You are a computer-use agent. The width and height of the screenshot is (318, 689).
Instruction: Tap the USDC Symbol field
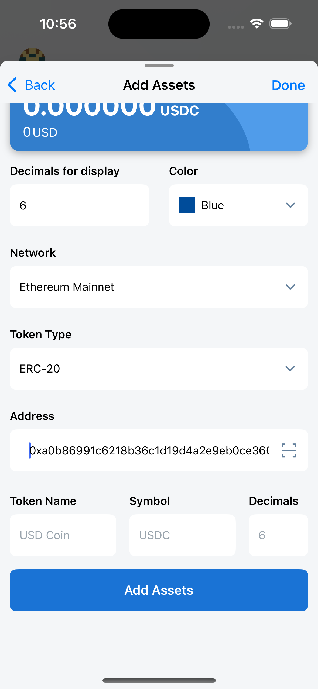click(x=182, y=535)
